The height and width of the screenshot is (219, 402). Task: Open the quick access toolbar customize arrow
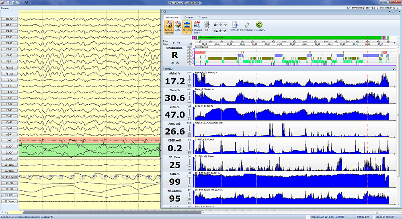click(x=31, y=3)
